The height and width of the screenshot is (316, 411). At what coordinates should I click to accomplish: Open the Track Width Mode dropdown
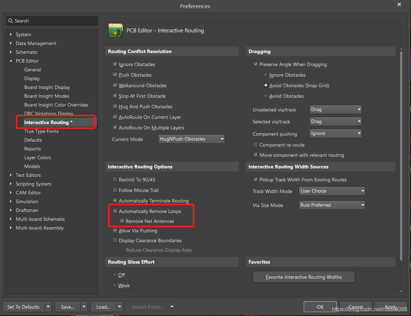(x=332, y=191)
